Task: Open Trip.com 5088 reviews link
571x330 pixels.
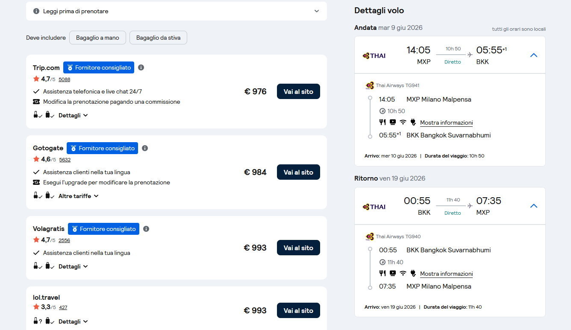Action: tap(64, 79)
